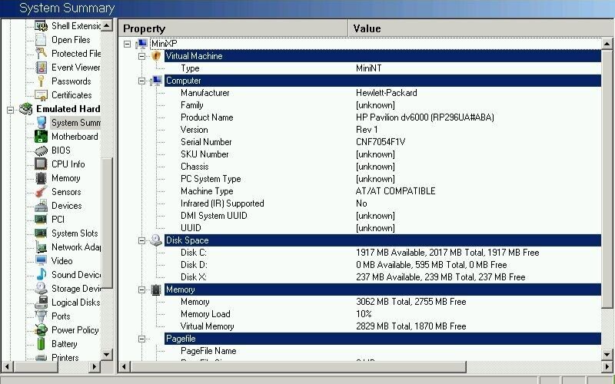
Task: Select the Serial Number CNF7054F1V value
Action: [381, 142]
